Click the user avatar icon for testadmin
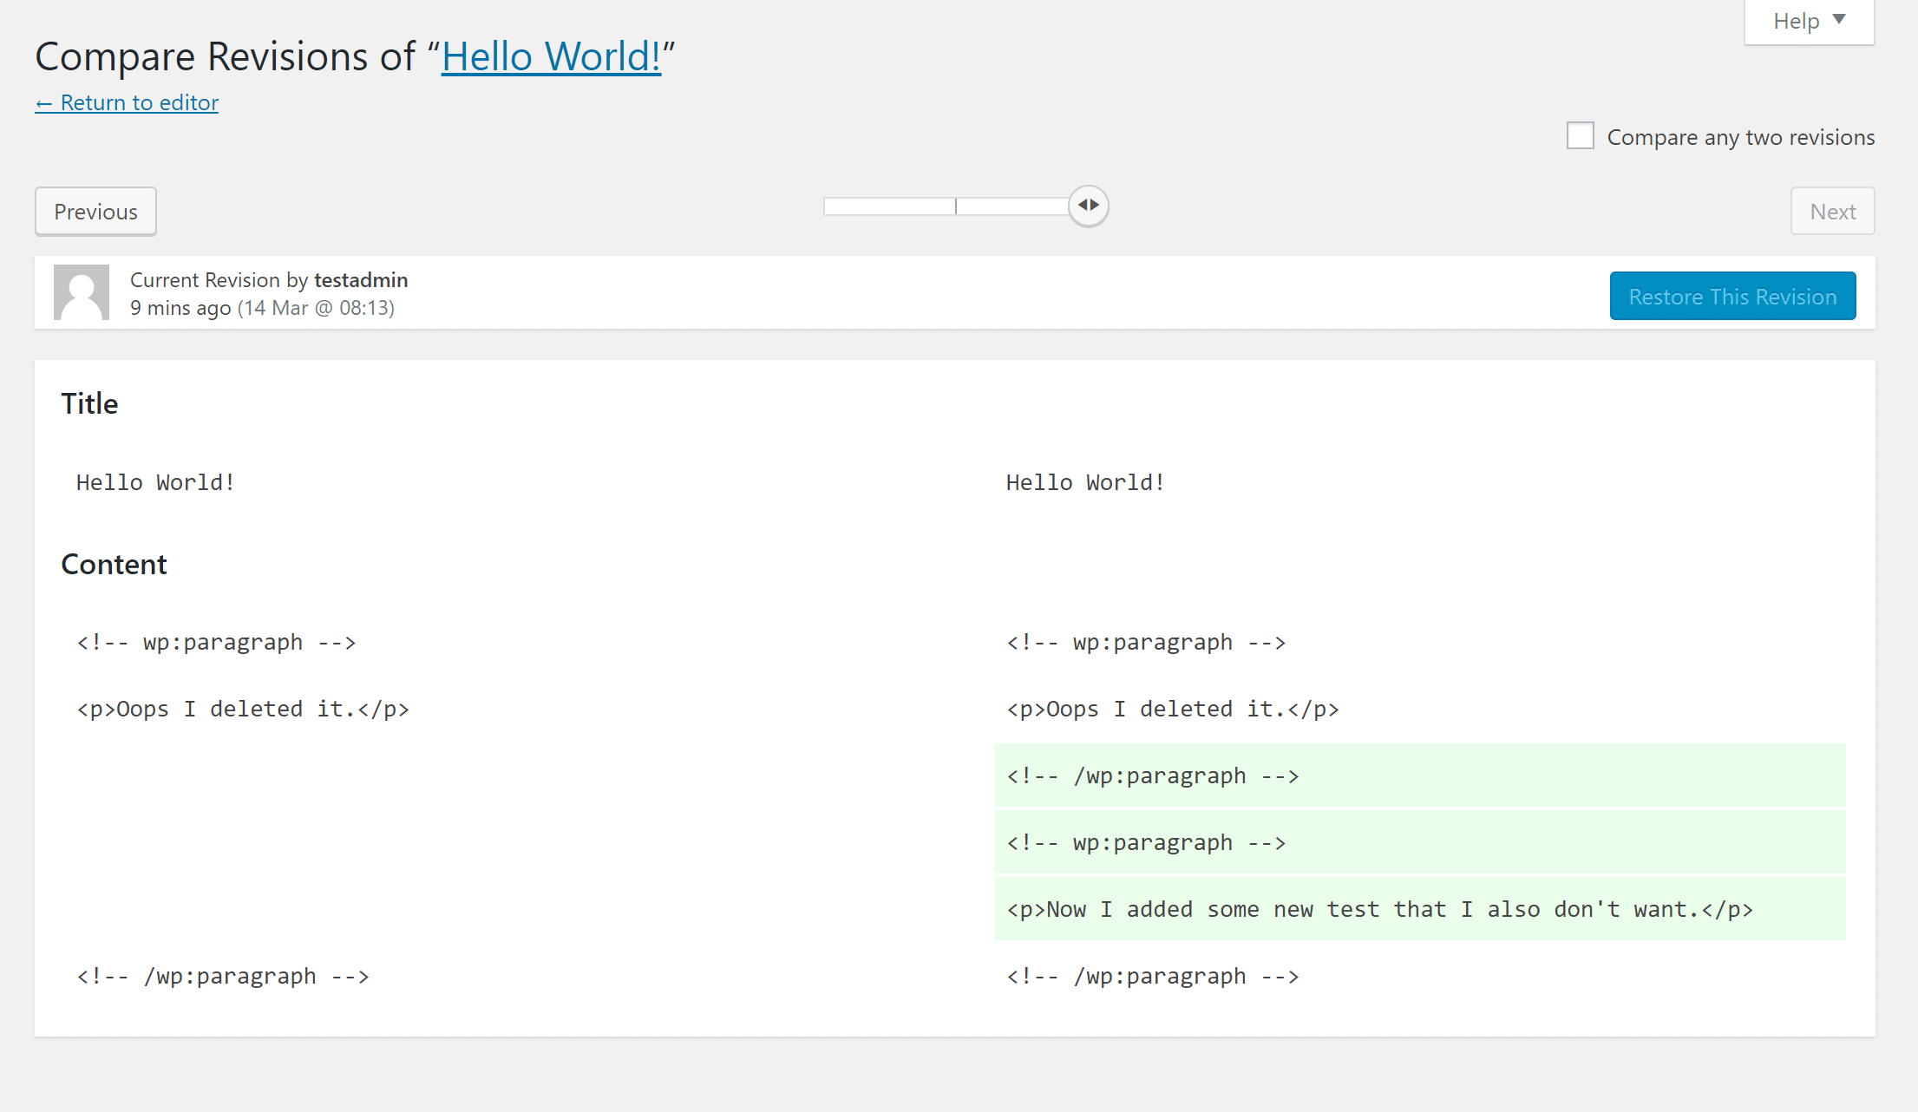 coord(82,292)
